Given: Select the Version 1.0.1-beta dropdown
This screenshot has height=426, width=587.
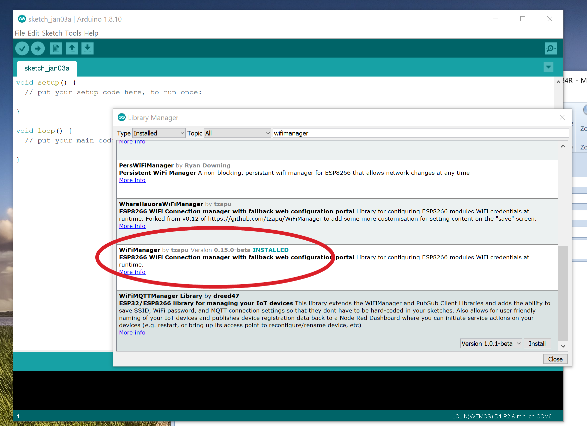Looking at the screenshot, I should (x=491, y=343).
